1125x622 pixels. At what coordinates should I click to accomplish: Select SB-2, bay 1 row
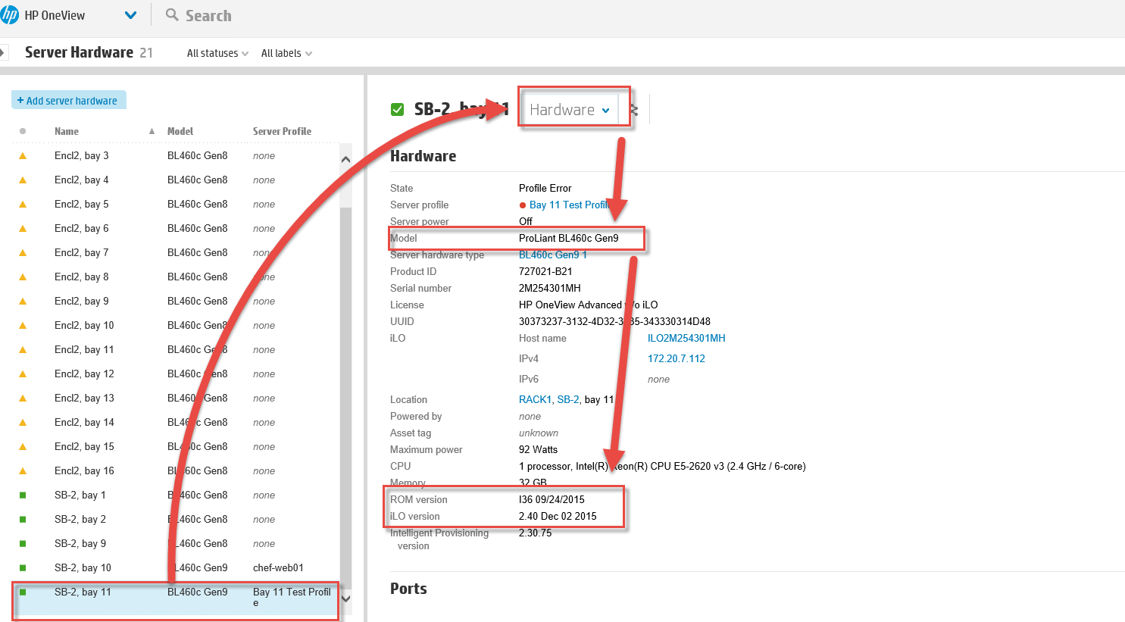(x=176, y=495)
